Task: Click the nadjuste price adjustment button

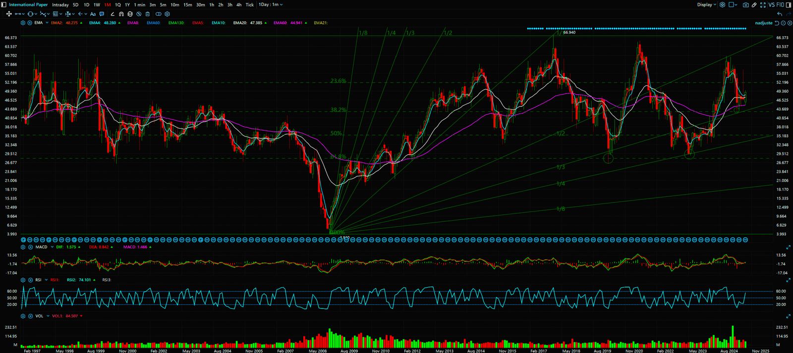Action: (x=763, y=23)
